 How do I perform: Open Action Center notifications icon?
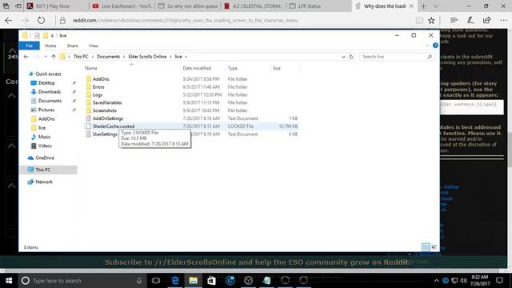[499, 281]
